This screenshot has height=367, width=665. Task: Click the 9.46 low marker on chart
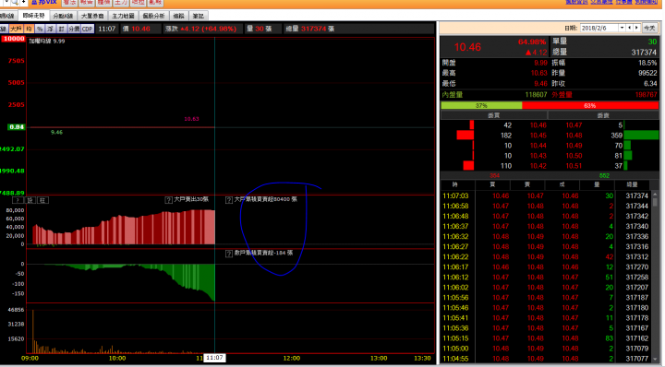(x=56, y=133)
